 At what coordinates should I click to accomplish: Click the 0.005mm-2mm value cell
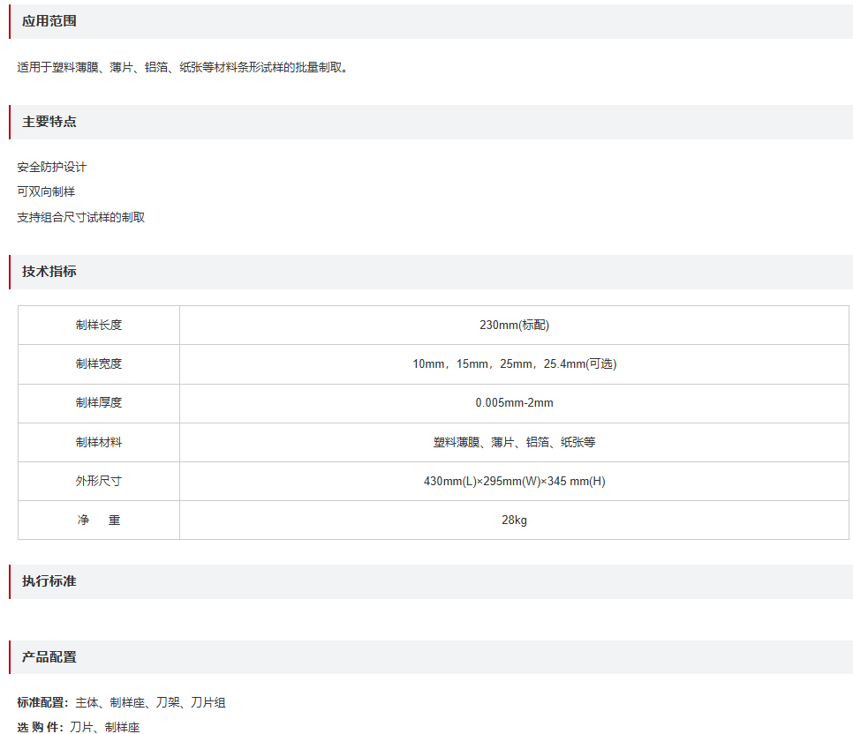pyautogui.click(x=514, y=403)
